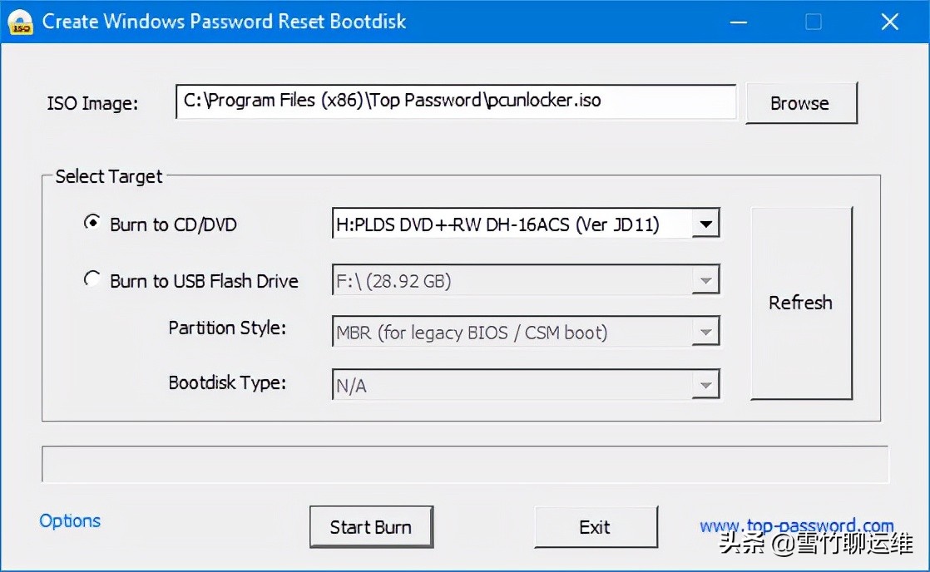Click Browse to choose an ISO image
Viewport: 930px width, 572px height.
[x=800, y=103]
